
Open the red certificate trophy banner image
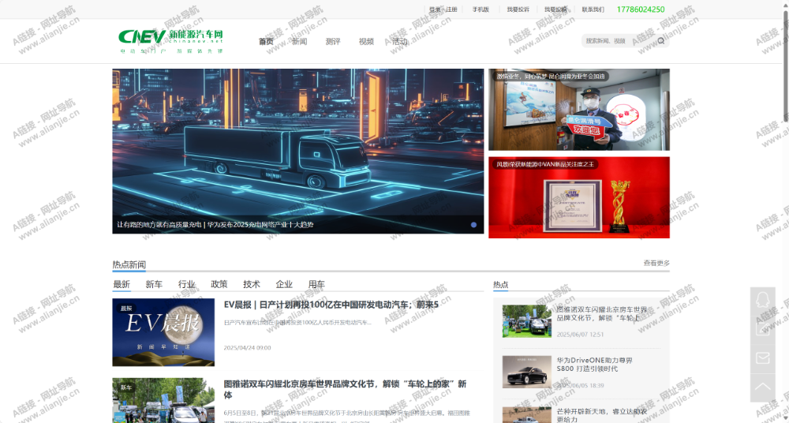pos(579,197)
